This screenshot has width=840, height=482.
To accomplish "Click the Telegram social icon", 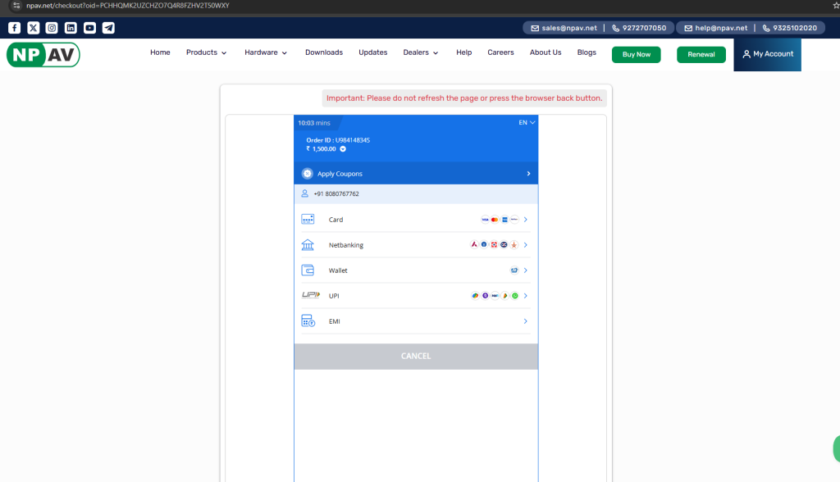I will pos(108,28).
